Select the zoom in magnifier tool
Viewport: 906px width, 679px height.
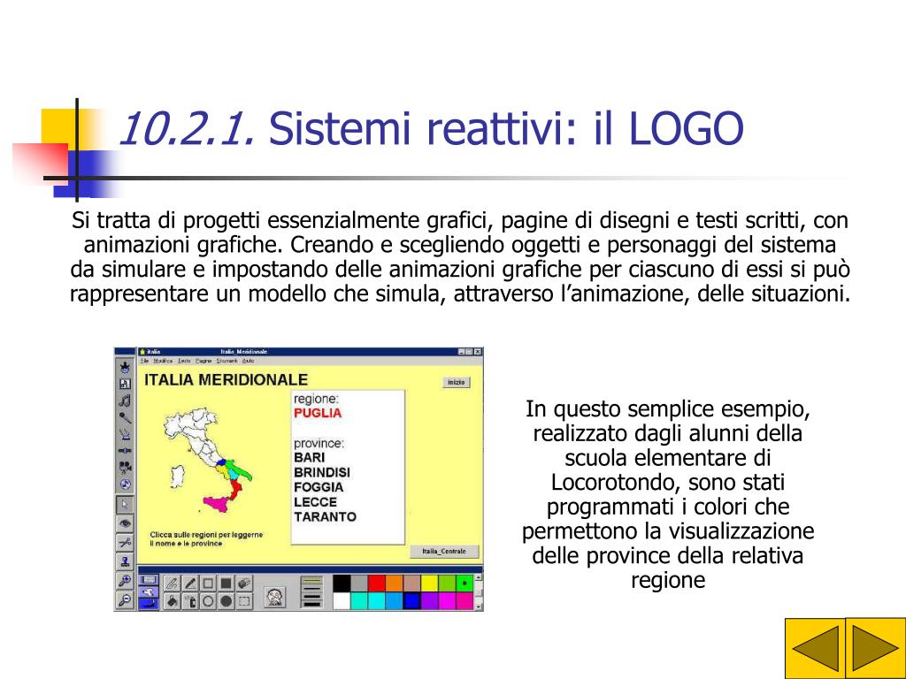(125, 581)
